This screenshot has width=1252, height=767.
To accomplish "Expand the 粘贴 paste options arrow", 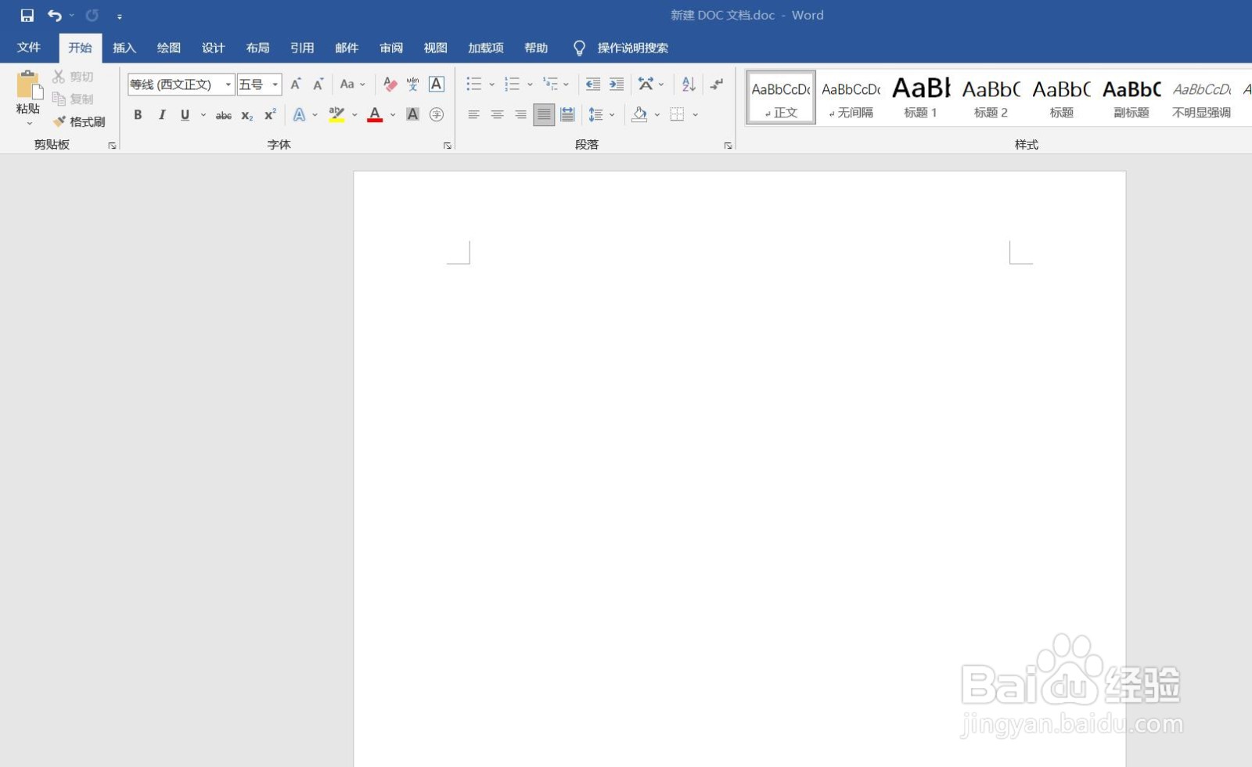I will [29, 123].
